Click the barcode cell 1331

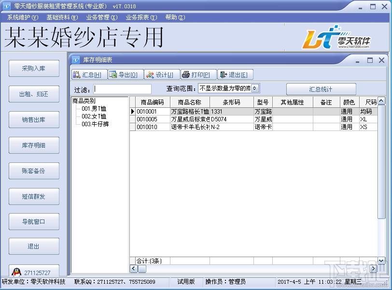click(232, 111)
